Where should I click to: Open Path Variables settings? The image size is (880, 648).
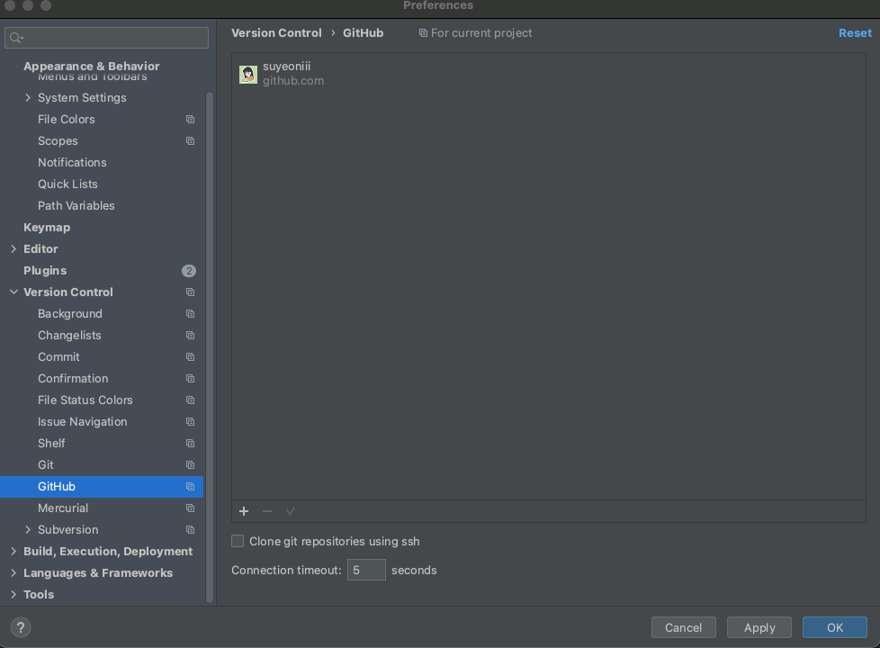[76, 205]
